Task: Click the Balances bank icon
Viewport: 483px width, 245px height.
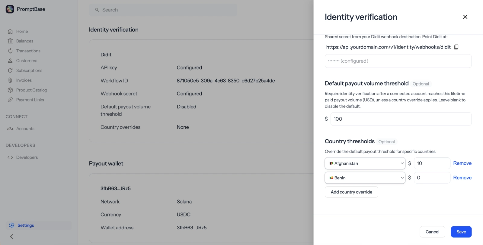Action: coord(10,41)
